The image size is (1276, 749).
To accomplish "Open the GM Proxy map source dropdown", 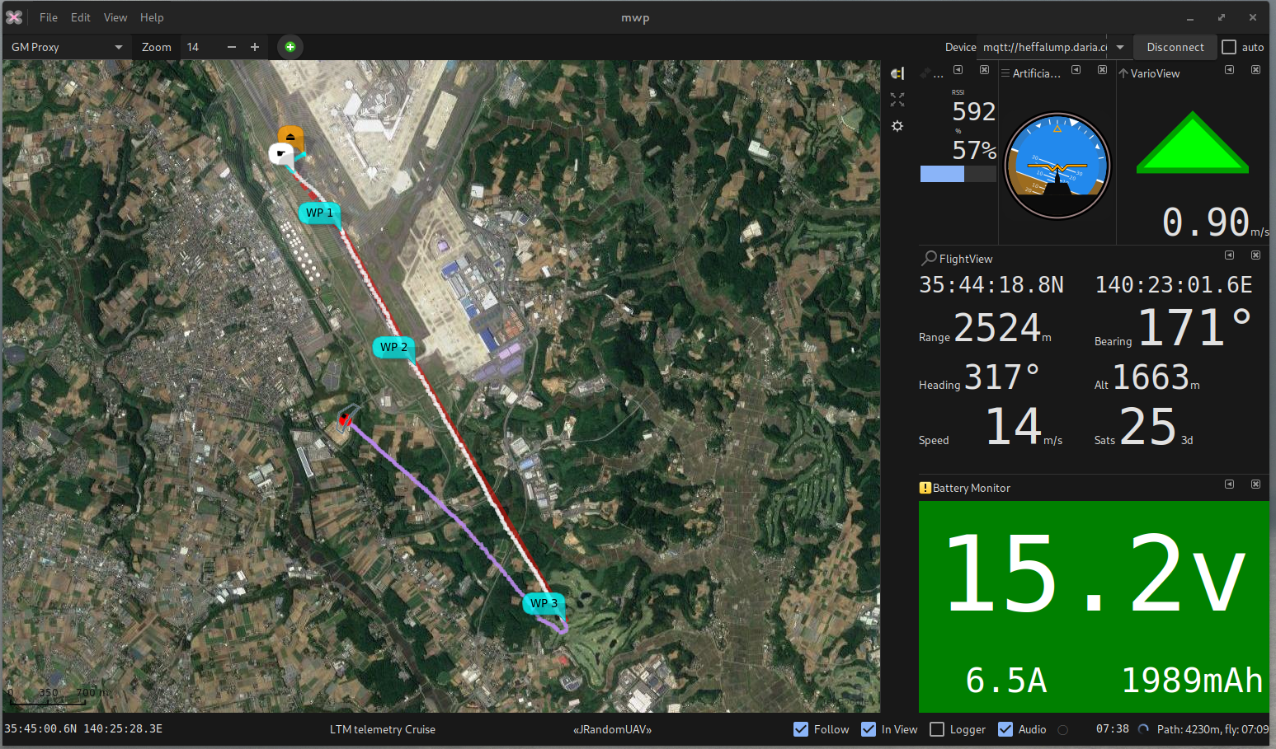I will click(x=67, y=47).
